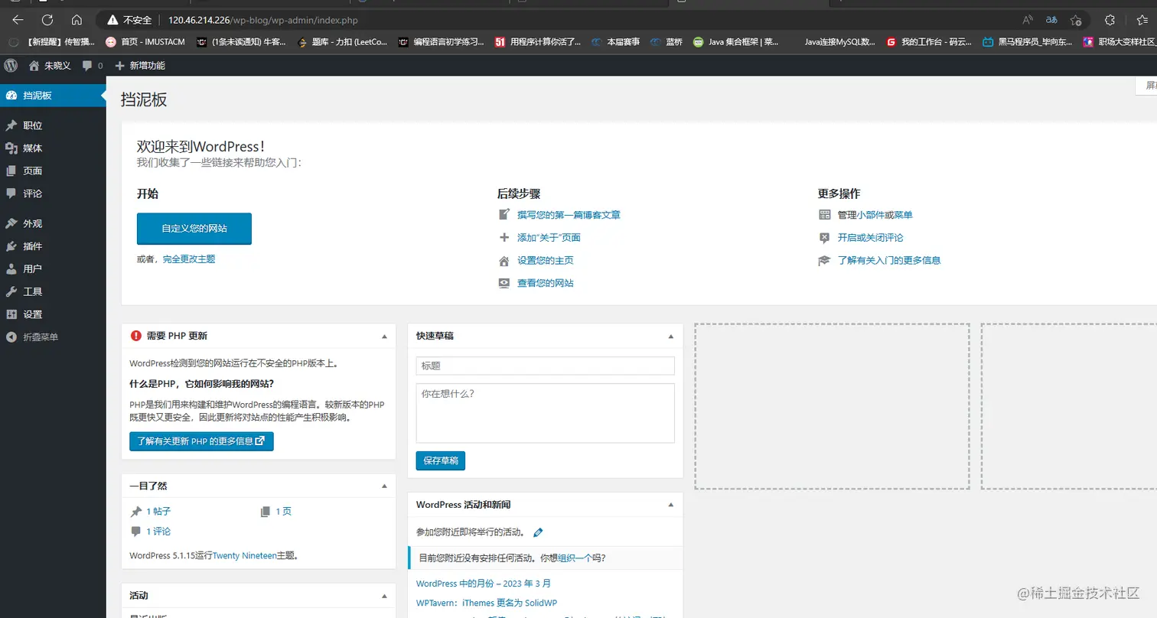Open the 本届赛事 bookmark
This screenshot has height=618, width=1157.
pos(615,42)
